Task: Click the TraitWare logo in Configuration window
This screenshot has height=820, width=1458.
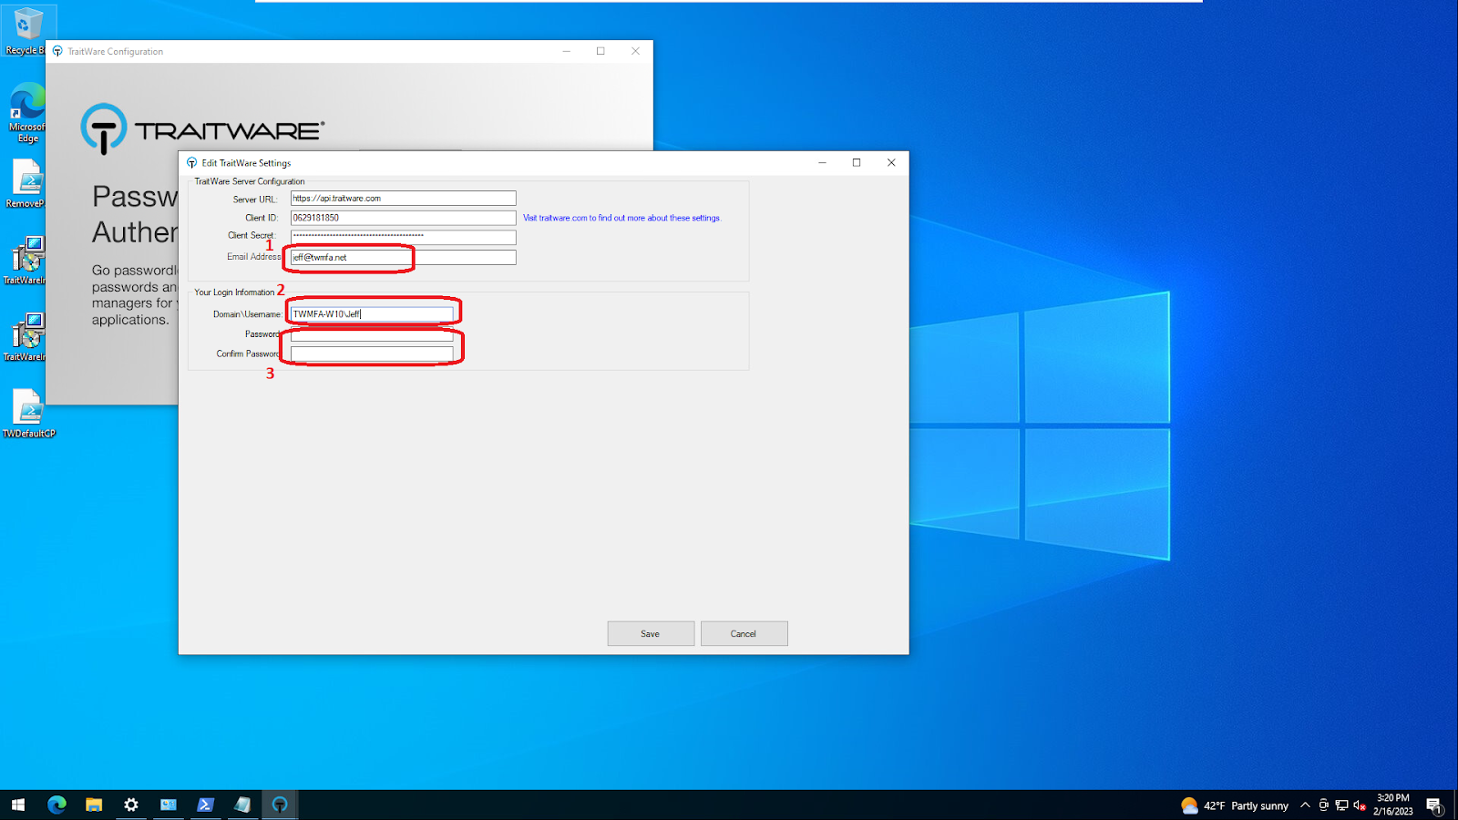Action: tap(202, 128)
